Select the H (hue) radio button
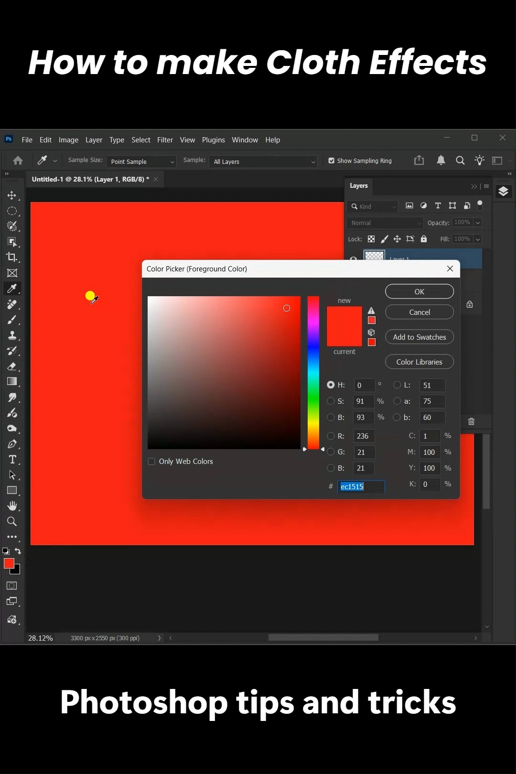Image resolution: width=516 pixels, height=774 pixels. [331, 385]
